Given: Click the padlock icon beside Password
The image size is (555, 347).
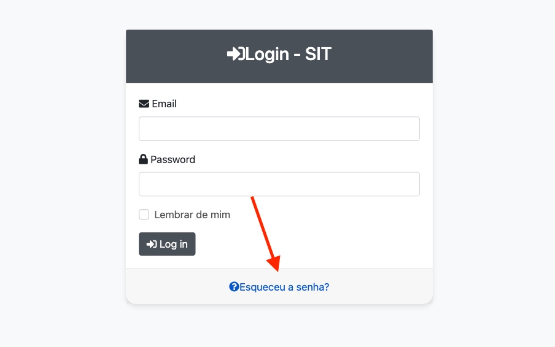Looking at the screenshot, I should click(x=143, y=159).
